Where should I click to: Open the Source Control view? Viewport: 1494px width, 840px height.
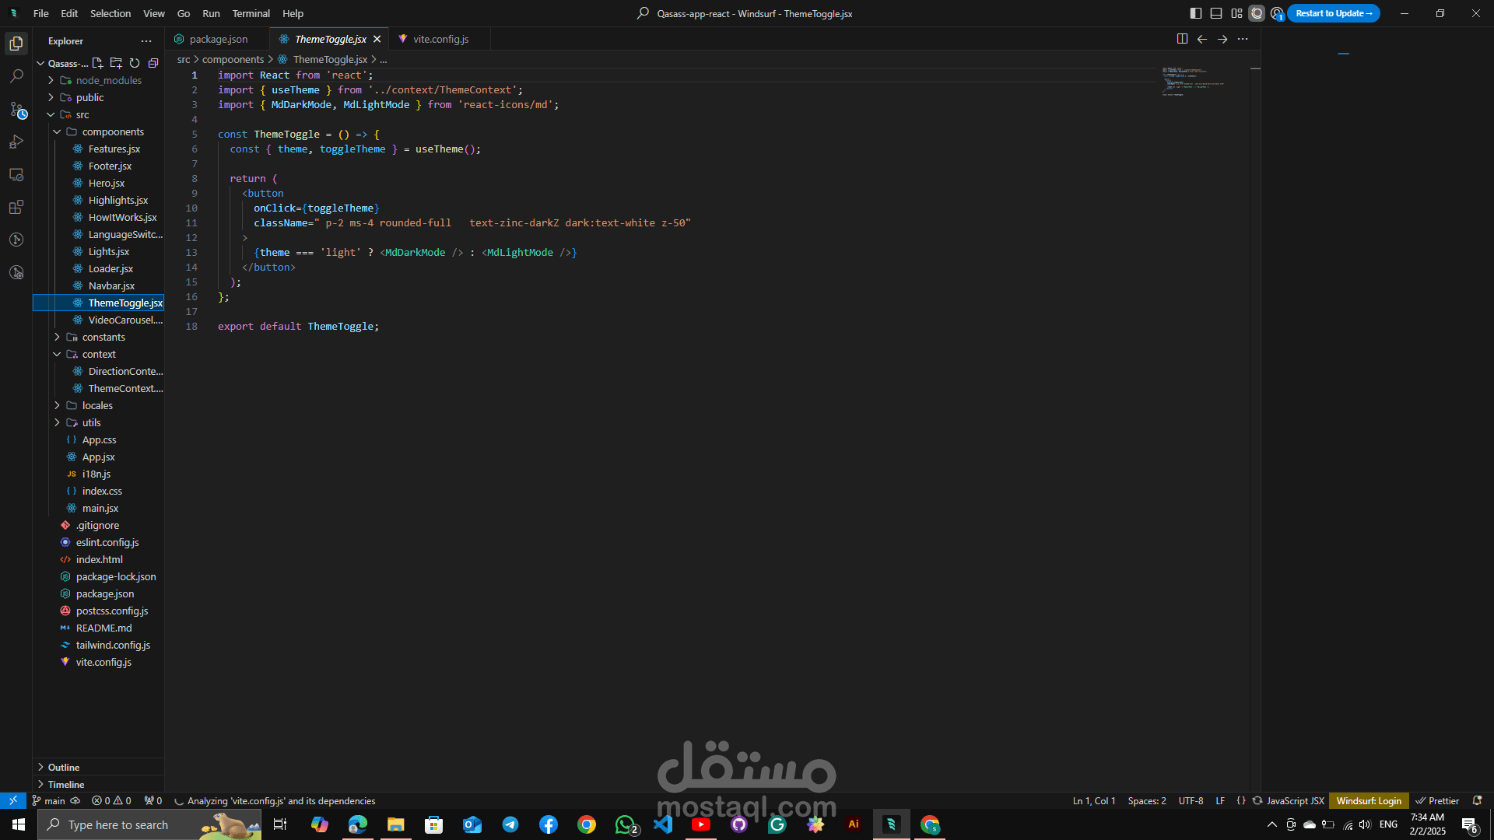[x=16, y=110]
